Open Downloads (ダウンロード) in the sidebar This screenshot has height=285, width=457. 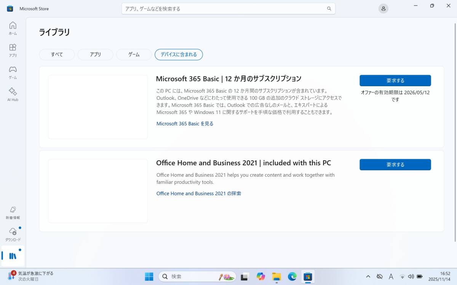click(13, 234)
